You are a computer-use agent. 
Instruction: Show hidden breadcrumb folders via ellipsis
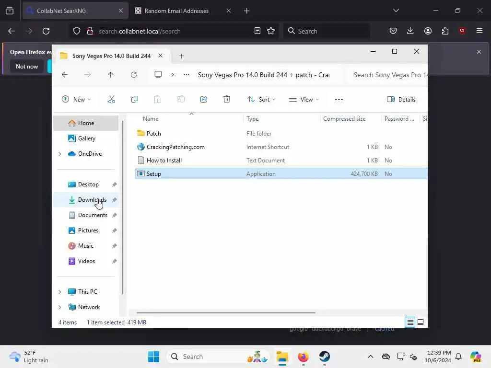[x=187, y=75]
